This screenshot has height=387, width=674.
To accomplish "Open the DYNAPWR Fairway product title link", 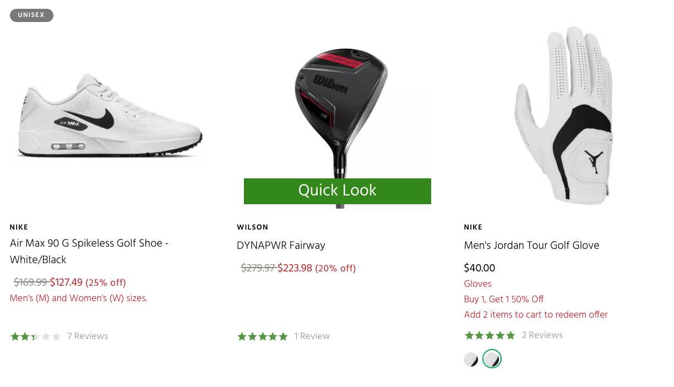I will (281, 246).
